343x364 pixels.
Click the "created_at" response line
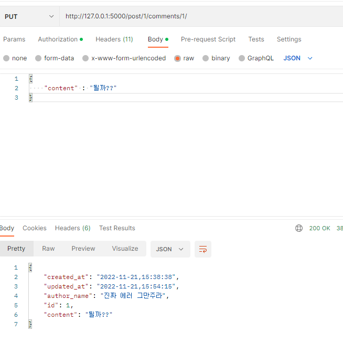coord(111,277)
